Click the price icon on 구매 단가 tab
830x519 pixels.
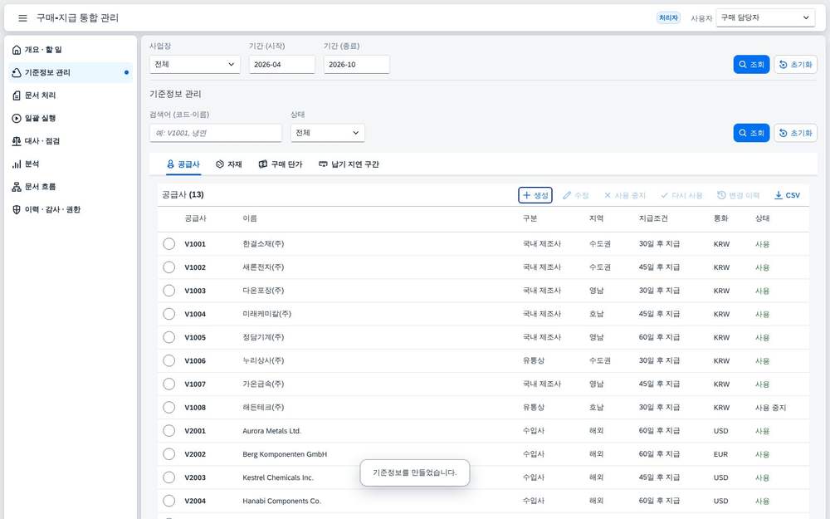point(263,164)
